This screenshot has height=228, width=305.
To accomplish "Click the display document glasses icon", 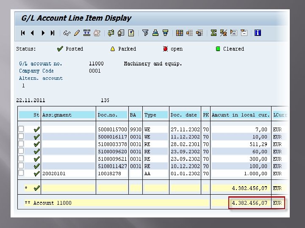I will coord(67,33).
